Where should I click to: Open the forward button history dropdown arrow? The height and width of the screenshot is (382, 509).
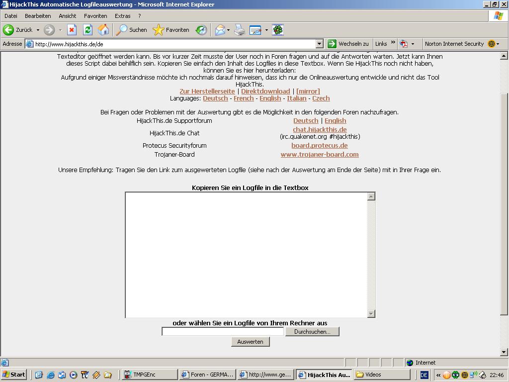click(x=60, y=30)
